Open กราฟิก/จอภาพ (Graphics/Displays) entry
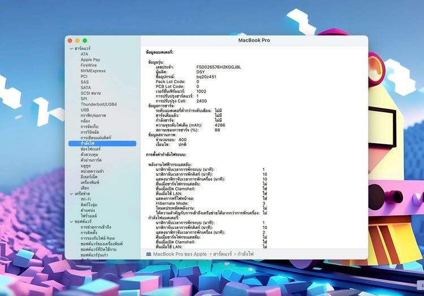This screenshot has height=296, width=424. tap(93, 116)
